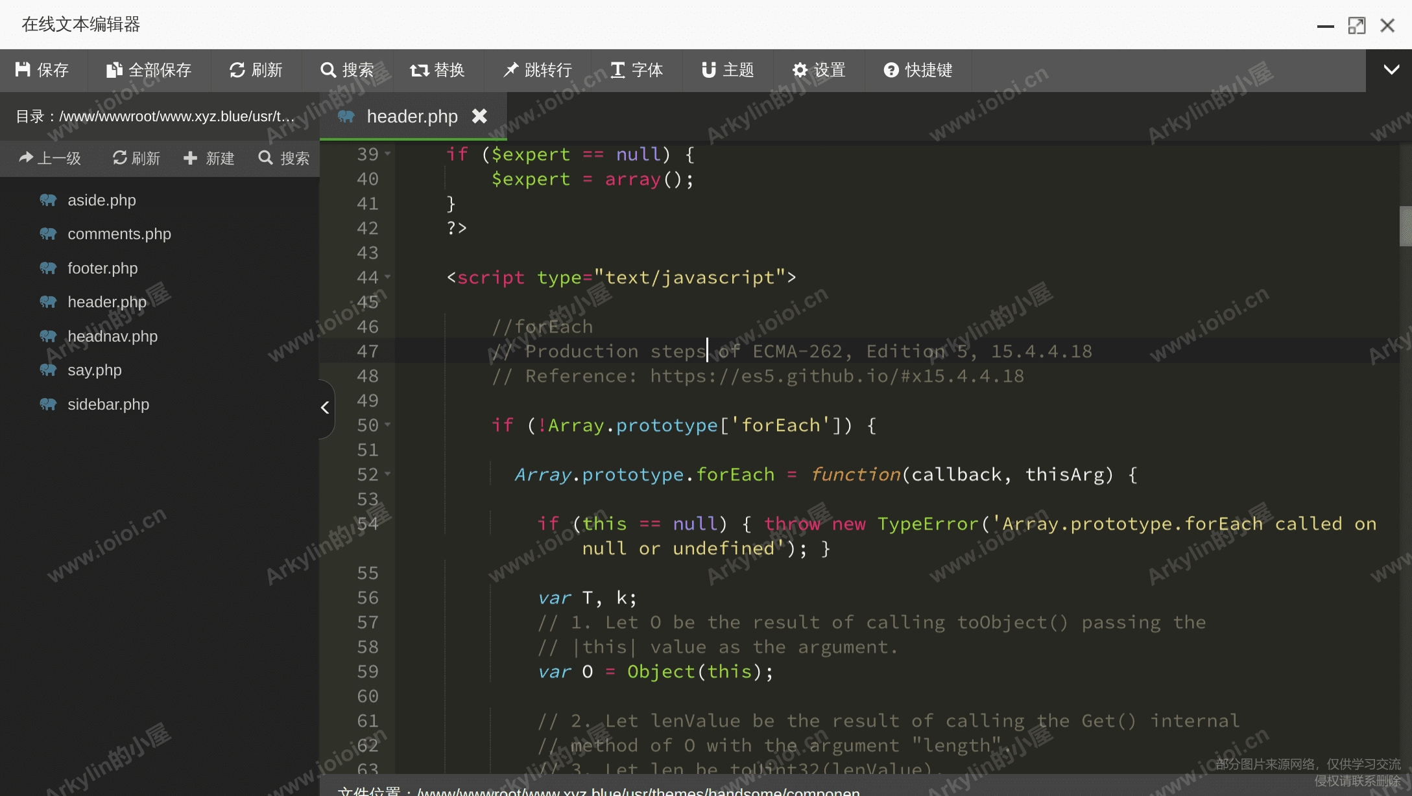Fold the script block at line 44

pos(388,277)
